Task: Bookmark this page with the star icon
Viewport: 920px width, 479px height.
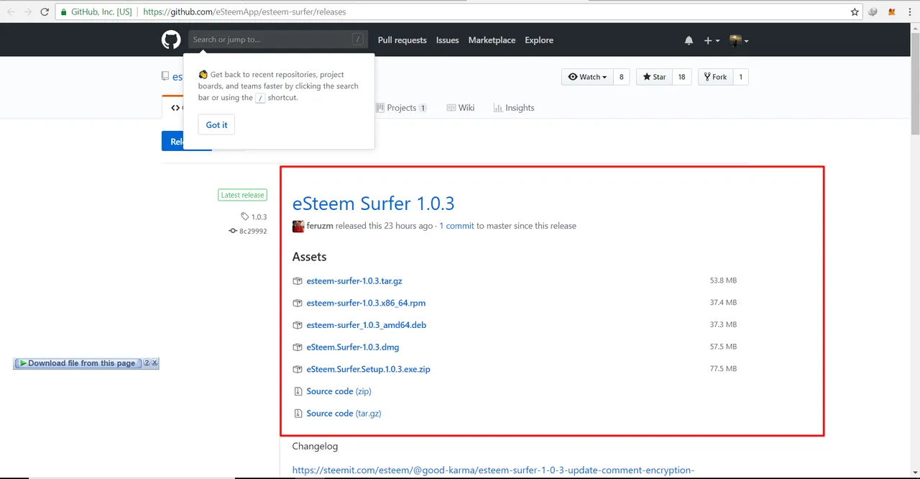Action: [855, 12]
